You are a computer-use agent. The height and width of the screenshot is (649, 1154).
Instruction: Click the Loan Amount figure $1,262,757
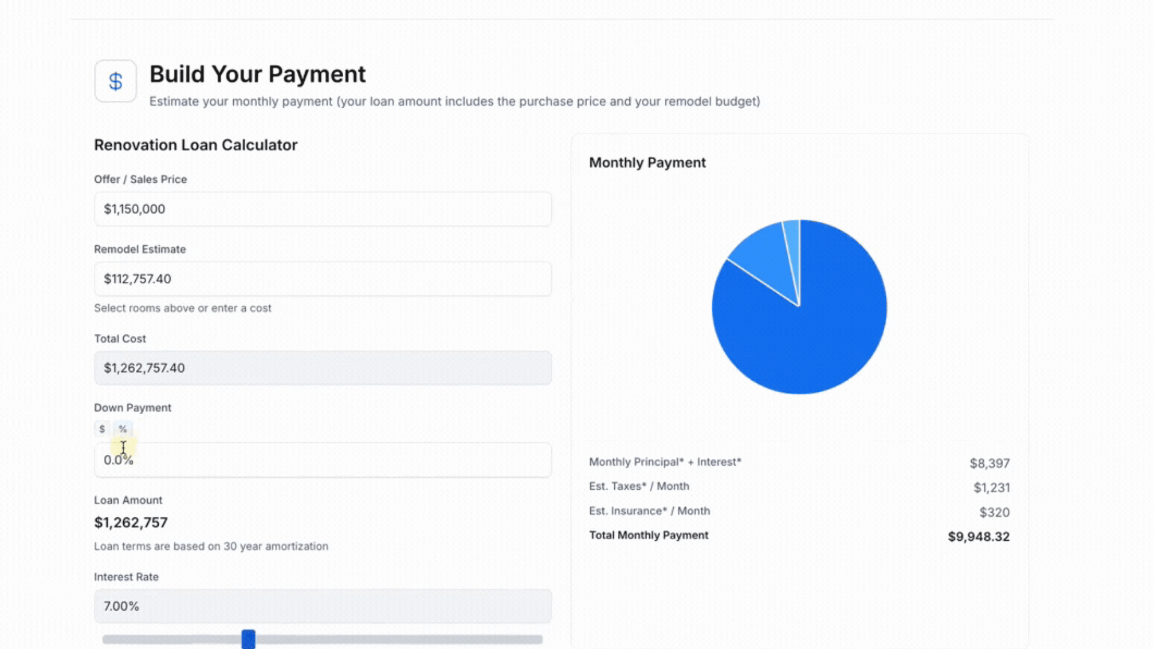(x=130, y=522)
